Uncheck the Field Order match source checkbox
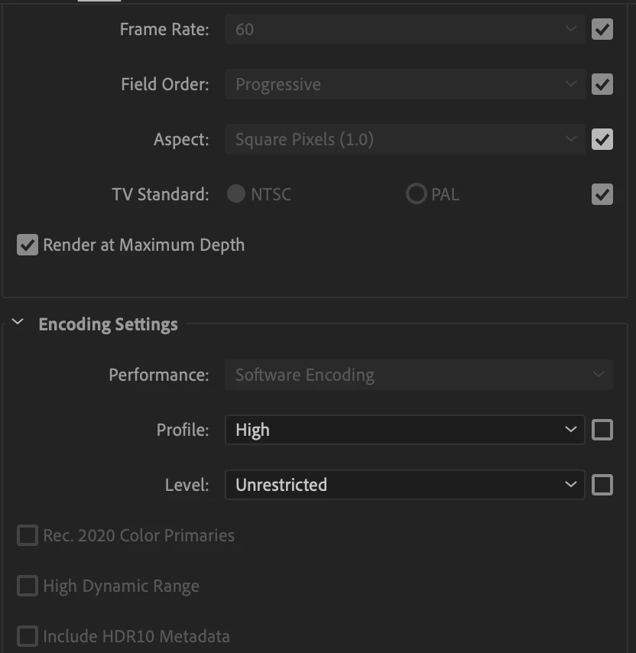This screenshot has width=636, height=653. tap(602, 84)
